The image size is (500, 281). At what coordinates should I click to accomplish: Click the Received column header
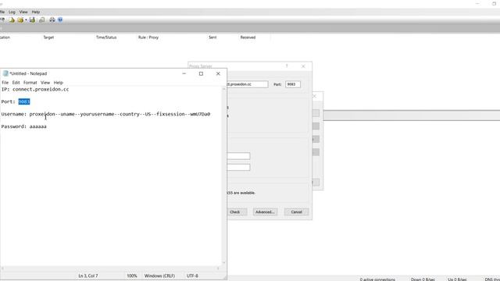tap(248, 37)
